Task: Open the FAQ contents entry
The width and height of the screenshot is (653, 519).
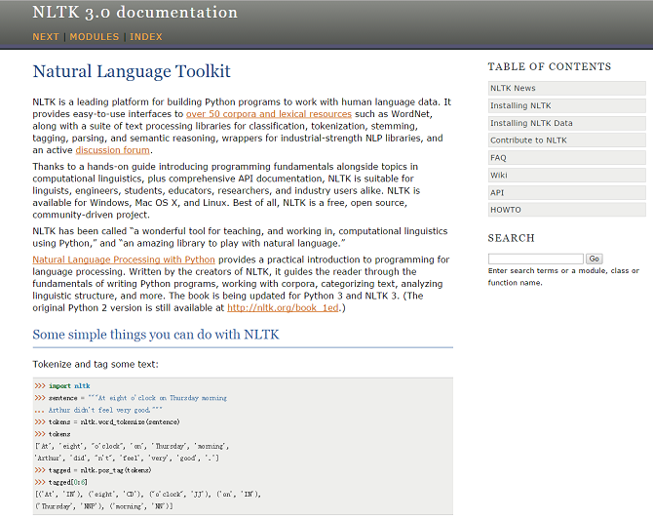Action: (567, 158)
